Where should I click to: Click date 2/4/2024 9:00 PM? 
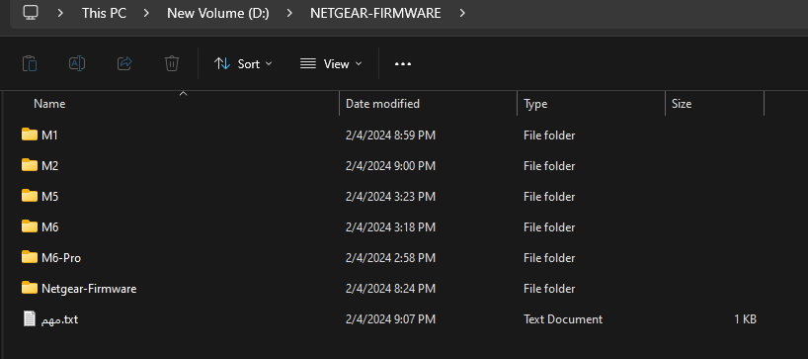[390, 166]
